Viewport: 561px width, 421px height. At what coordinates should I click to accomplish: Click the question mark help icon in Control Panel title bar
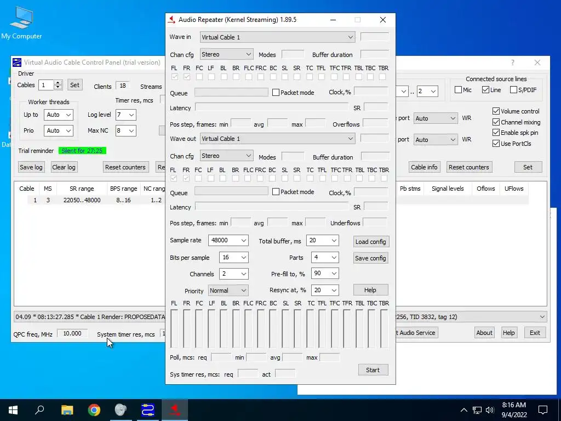512,62
